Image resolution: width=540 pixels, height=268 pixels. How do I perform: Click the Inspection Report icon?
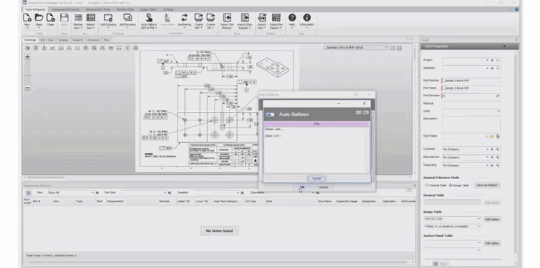[276, 21]
